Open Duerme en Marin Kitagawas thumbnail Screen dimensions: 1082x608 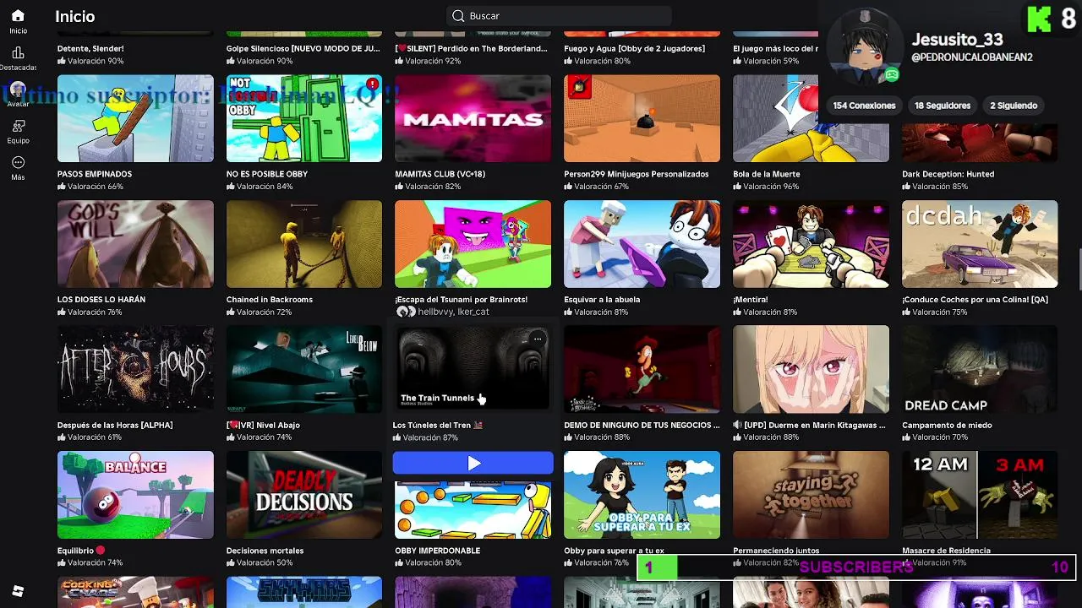[811, 369]
